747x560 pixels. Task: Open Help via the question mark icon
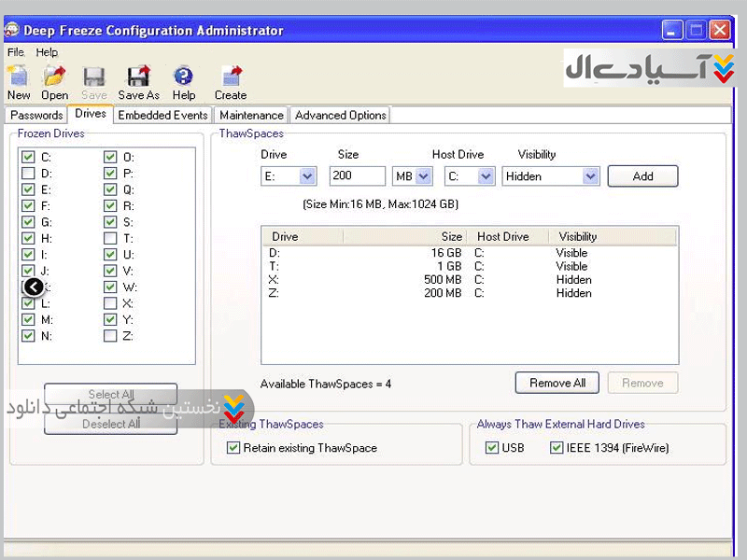click(184, 77)
